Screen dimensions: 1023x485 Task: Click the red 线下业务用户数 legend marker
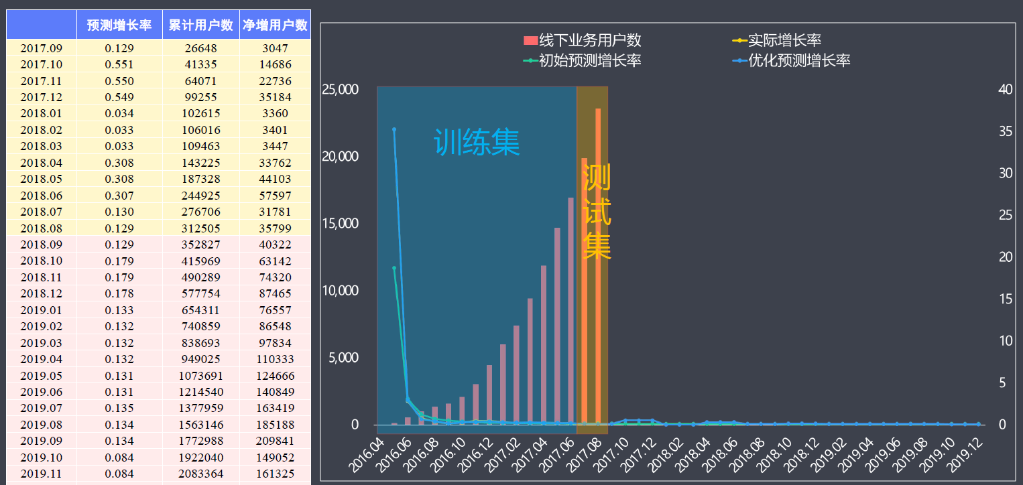point(529,40)
